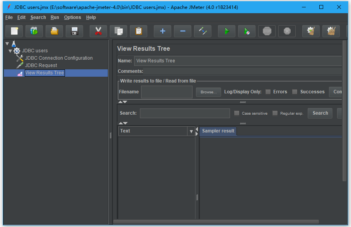Toggle Case sensitive search option

tap(237, 113)
